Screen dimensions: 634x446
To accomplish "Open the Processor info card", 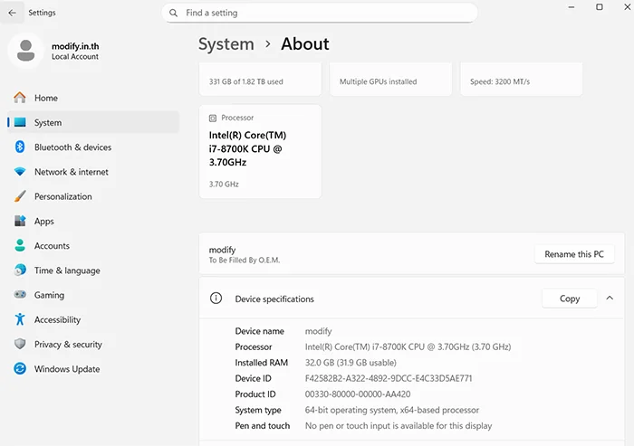I will point(260,151).
